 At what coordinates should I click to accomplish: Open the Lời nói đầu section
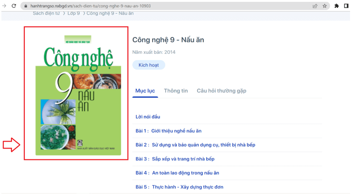coord(148,117)
